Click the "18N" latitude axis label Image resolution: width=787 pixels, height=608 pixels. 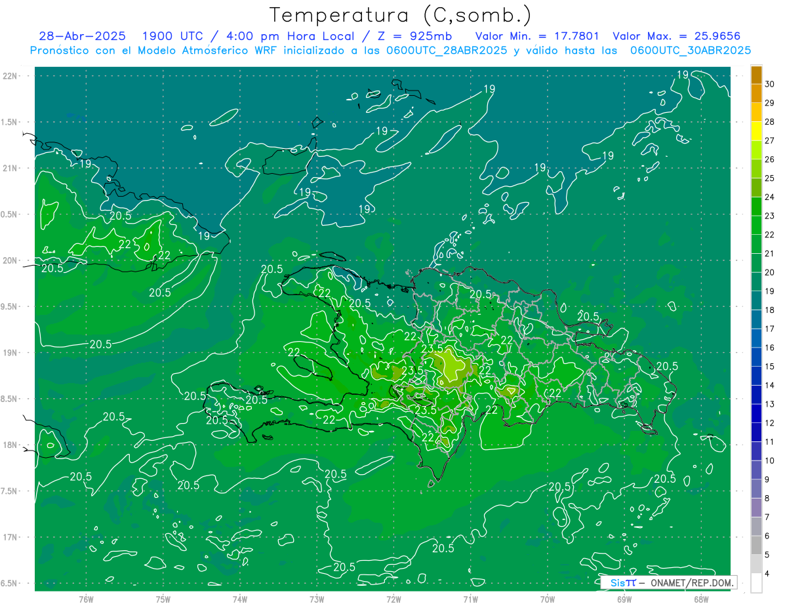point(10,445)
